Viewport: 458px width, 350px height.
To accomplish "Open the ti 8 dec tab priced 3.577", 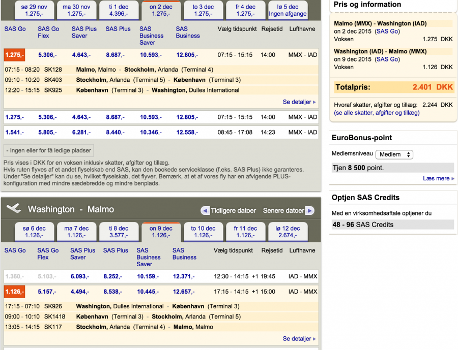I will pos(118,232).
